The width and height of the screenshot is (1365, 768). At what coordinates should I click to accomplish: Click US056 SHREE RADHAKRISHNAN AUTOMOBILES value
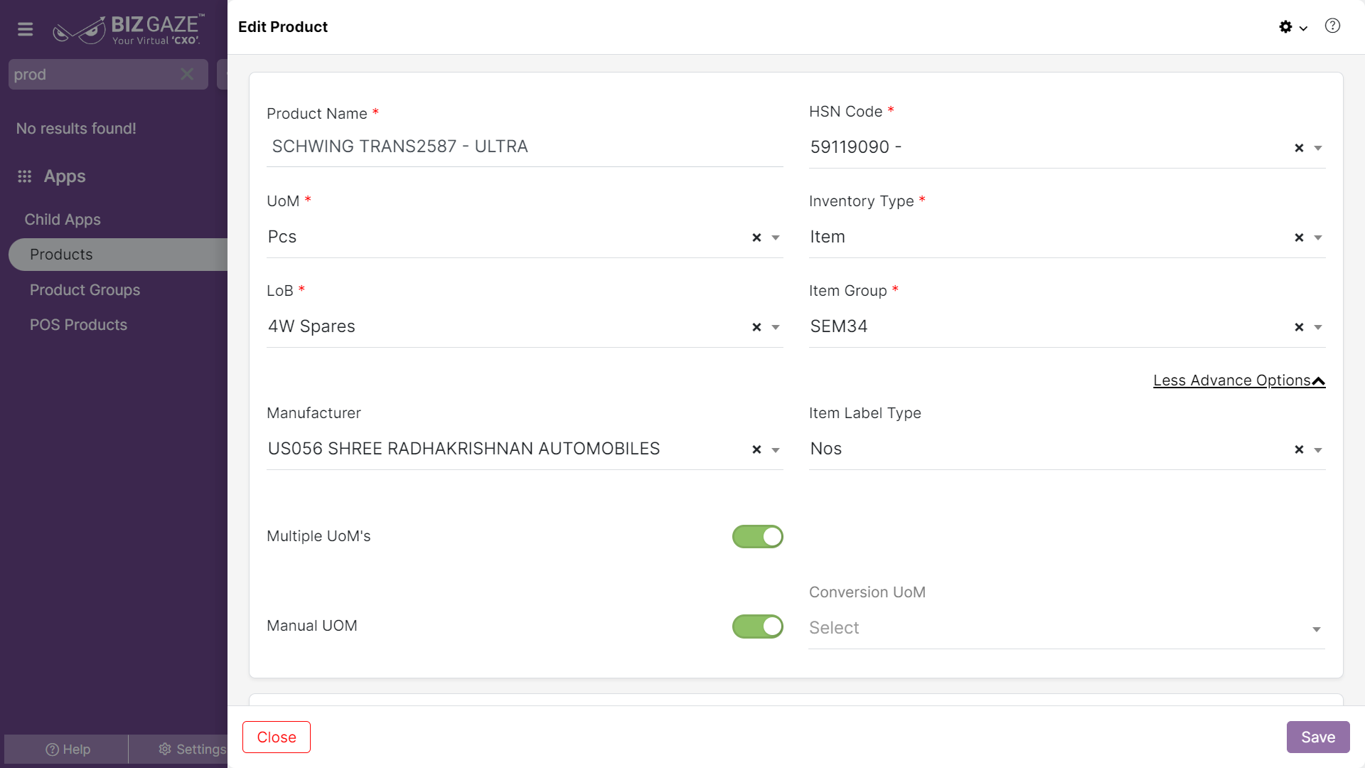coord(464,449)
